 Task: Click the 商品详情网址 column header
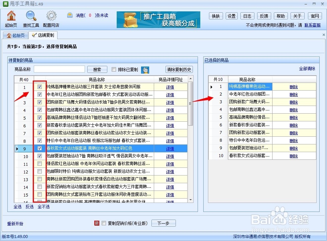pos(171,80)
